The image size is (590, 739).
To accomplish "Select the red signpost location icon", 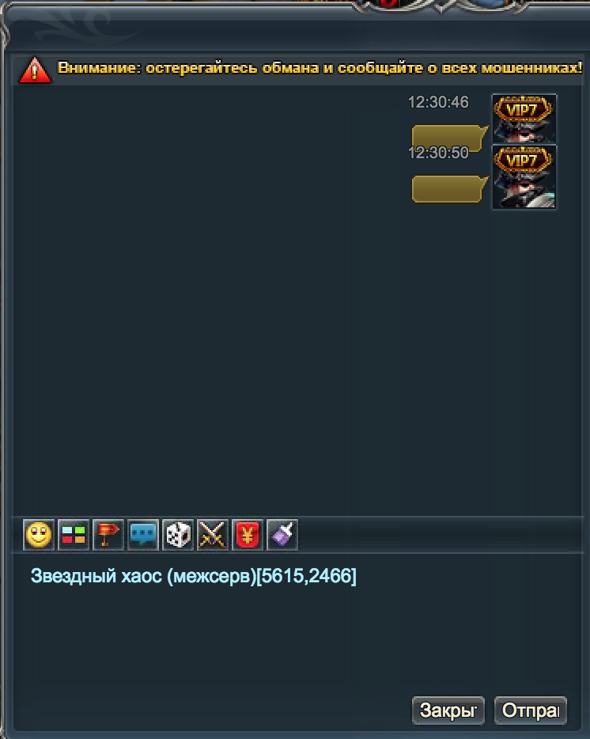I will pyautogui.click(x=108, y=535).
